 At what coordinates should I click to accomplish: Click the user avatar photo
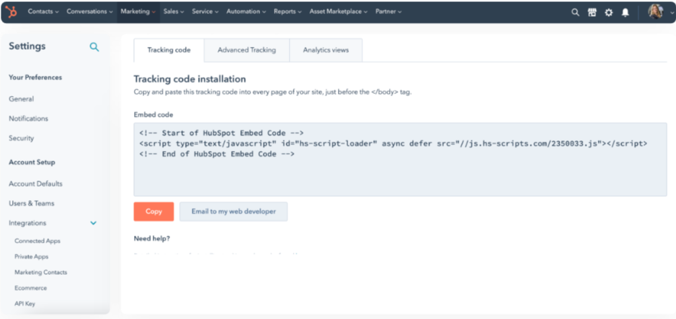(x=655, y=12)
